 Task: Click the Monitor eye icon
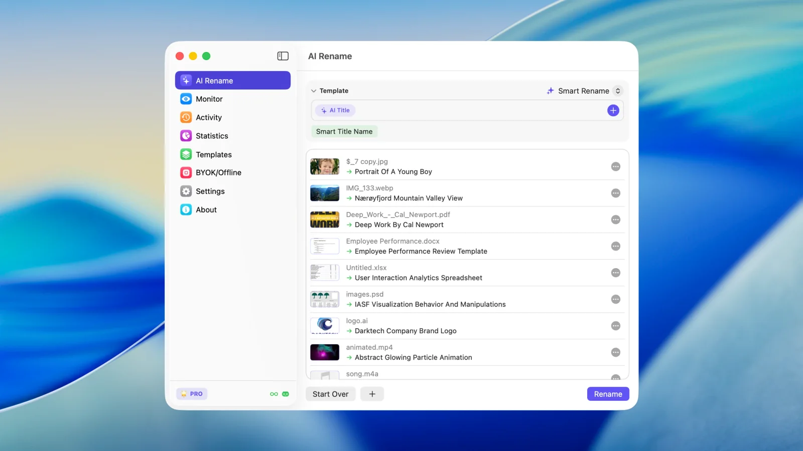coord(186,99)
